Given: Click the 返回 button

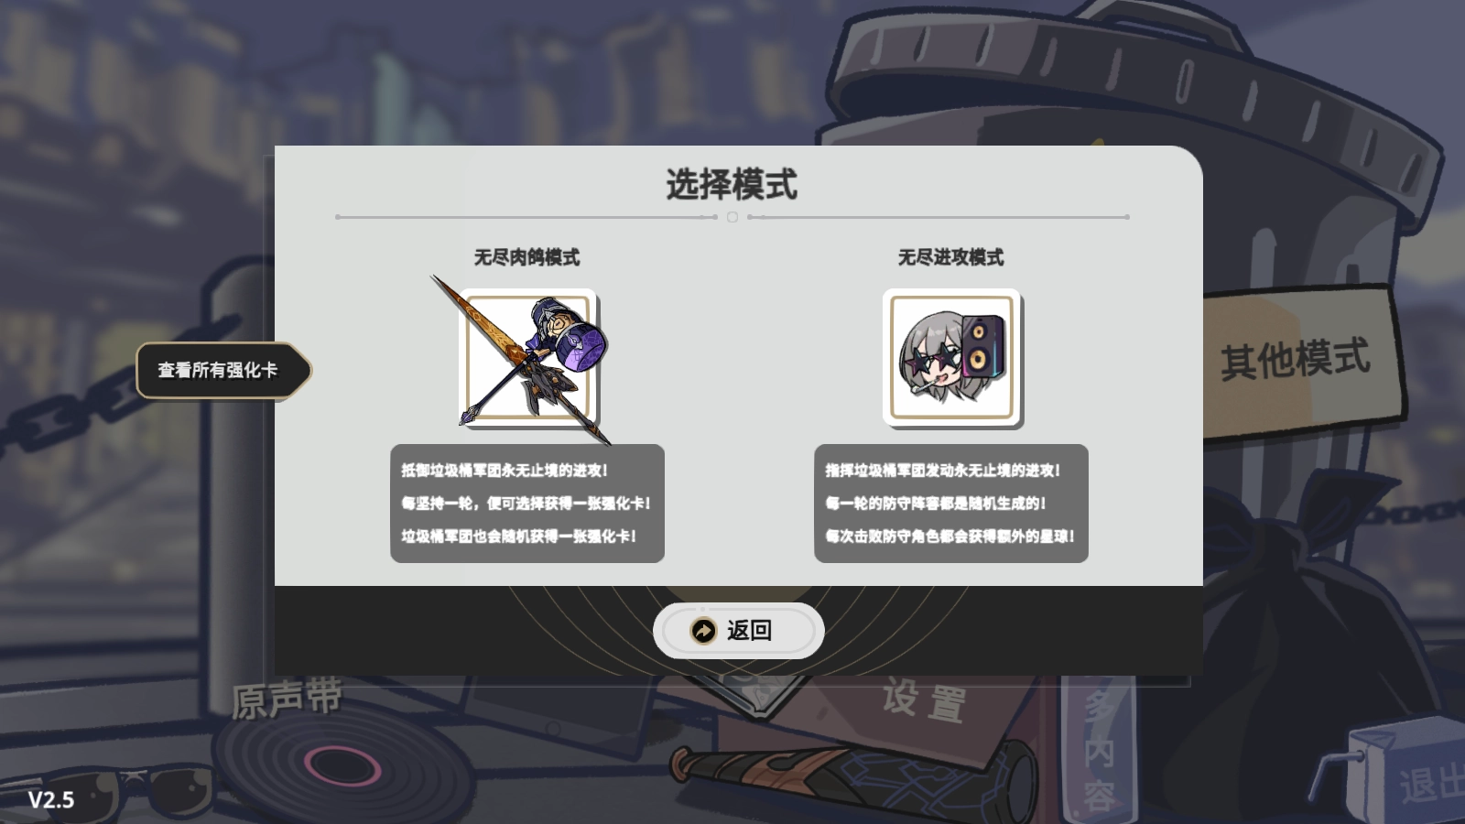Looking at the screenshot, I should [739, 631].
